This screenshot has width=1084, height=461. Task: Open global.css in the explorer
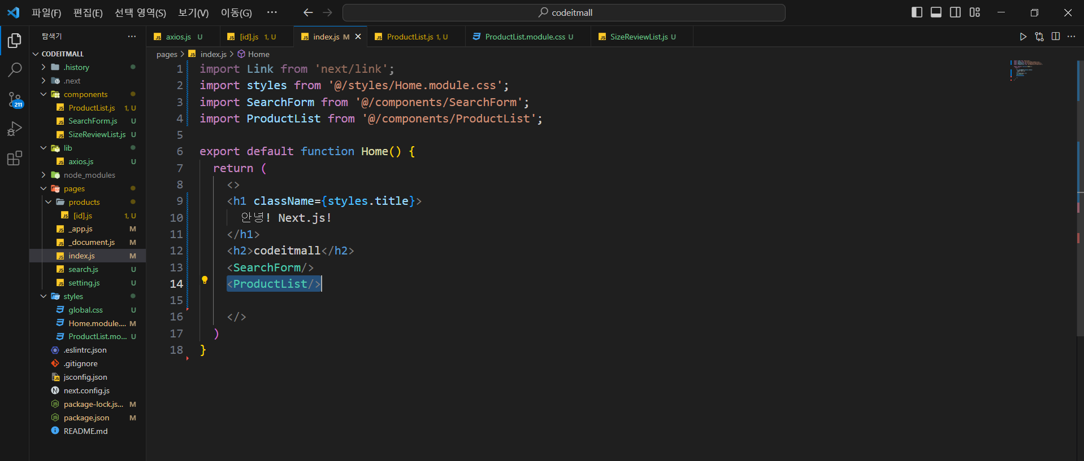(x=88, y=310)
